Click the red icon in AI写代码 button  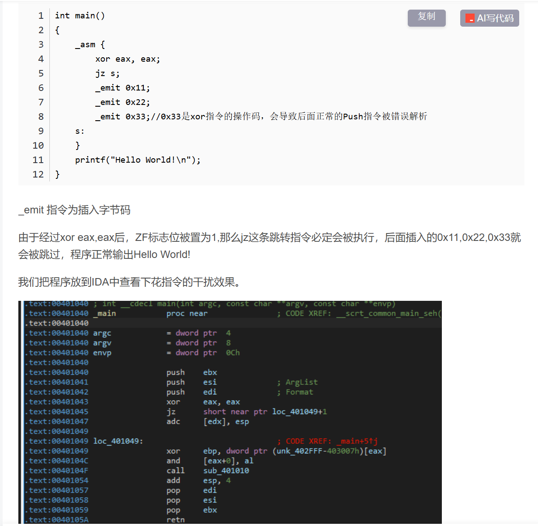click(x=470, y=18)
